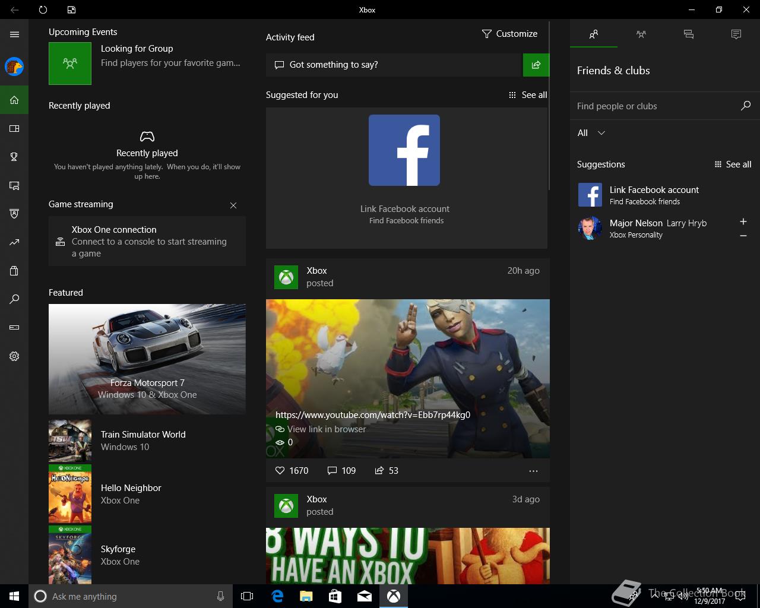Click the Cortana microphone icon
Screen dimensions: 760x608
coord(220,596)
